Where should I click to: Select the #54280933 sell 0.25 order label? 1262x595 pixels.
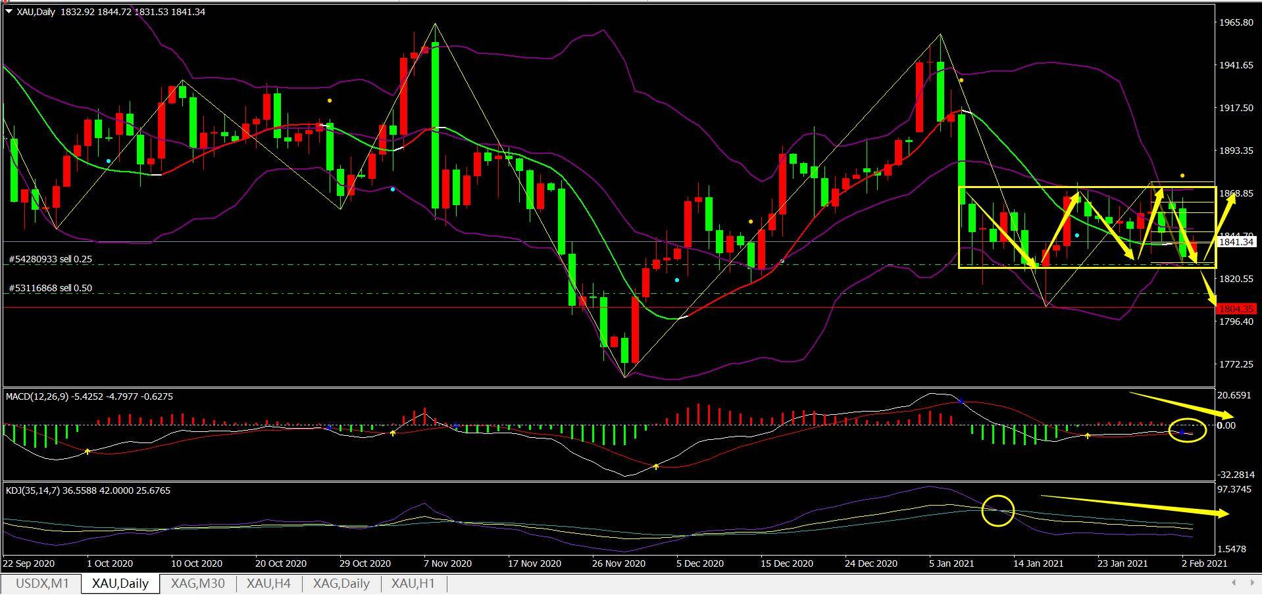point(51,260)
